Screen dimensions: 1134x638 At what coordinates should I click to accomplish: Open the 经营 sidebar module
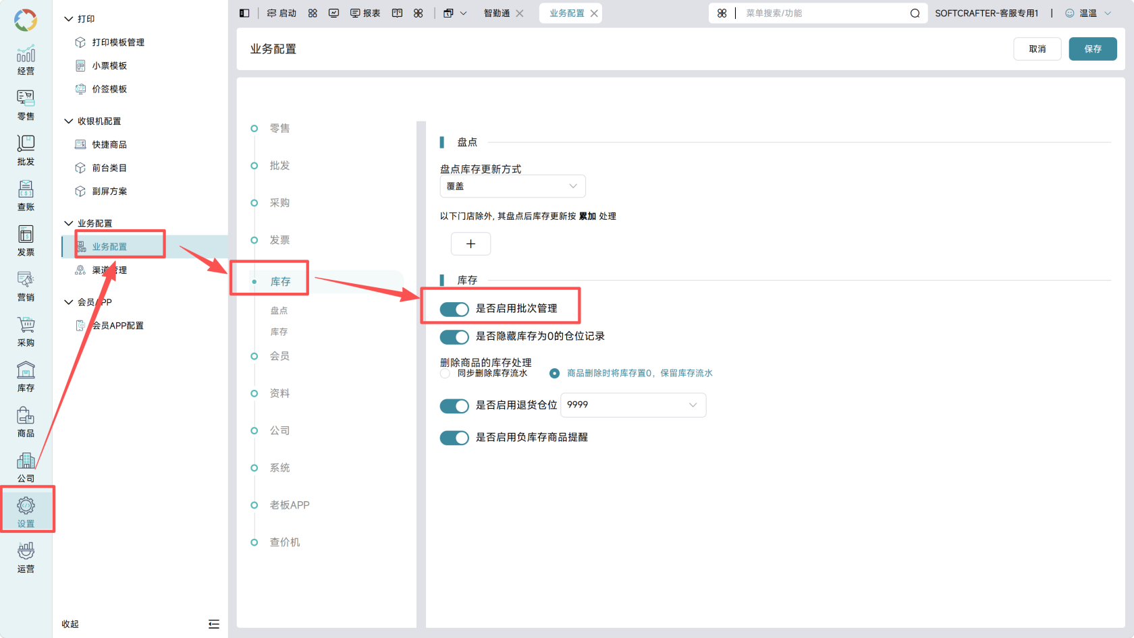point(26,59)
